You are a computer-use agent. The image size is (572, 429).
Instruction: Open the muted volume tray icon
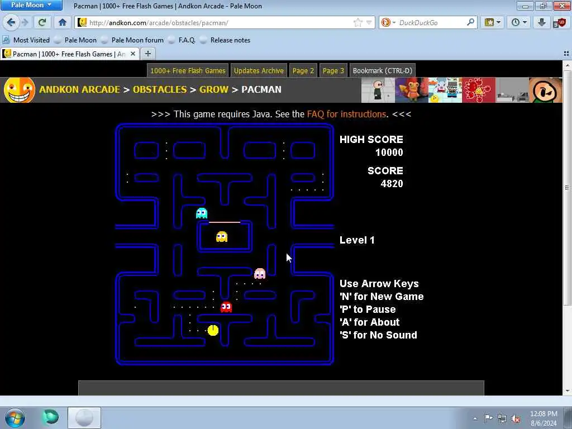pos(516,419)
